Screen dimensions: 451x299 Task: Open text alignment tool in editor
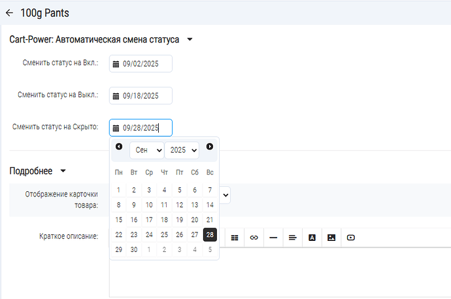pos(292,238)
